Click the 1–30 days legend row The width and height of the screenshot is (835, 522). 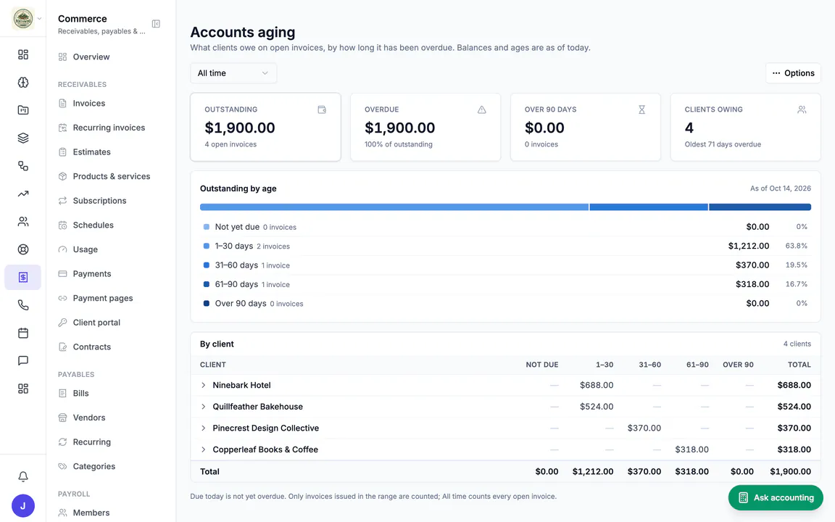coord(505,246)
